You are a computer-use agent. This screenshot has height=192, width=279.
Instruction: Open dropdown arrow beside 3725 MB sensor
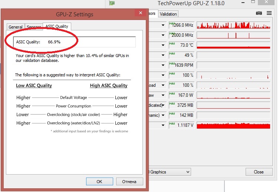163,105
